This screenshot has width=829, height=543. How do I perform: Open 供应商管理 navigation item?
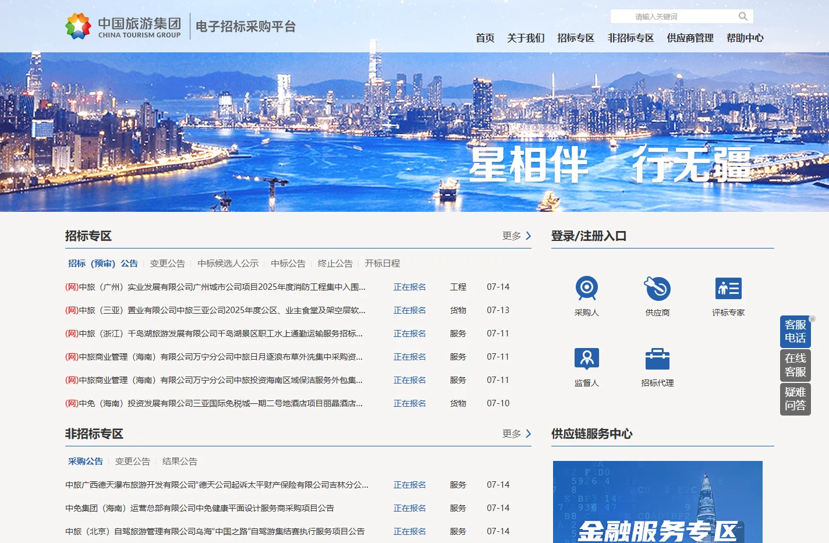[x=690, y=38]
